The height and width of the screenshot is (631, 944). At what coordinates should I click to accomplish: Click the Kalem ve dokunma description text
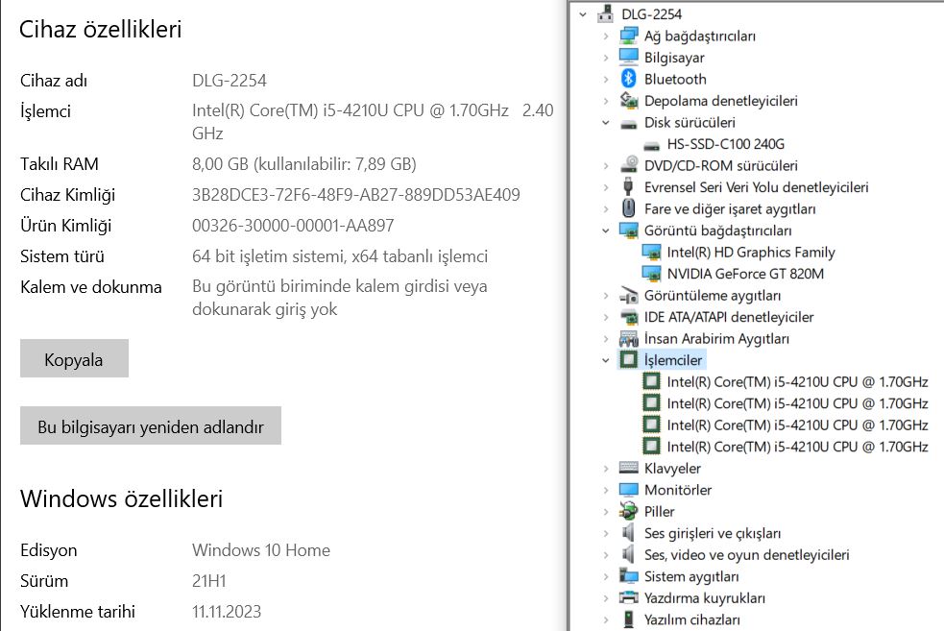tap(340, 298)
